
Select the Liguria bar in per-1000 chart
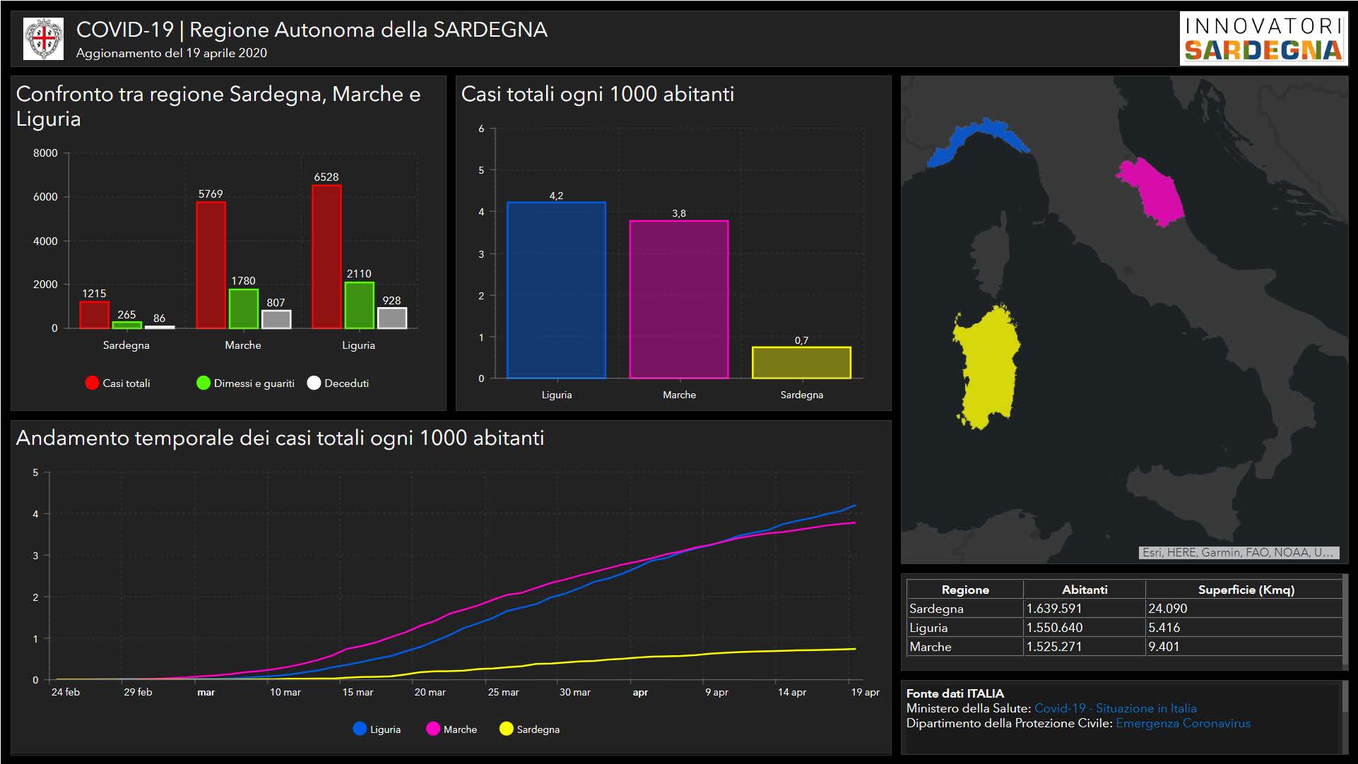556,290
